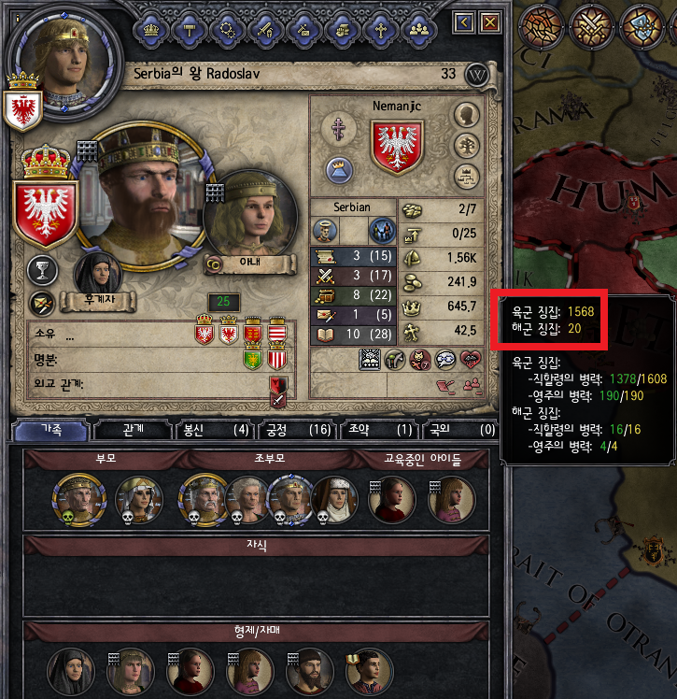Image resolution: width=677 pixels, height=699 pixels.
Task: Click the 후계자 heir label
Action: tap(98, 301)
